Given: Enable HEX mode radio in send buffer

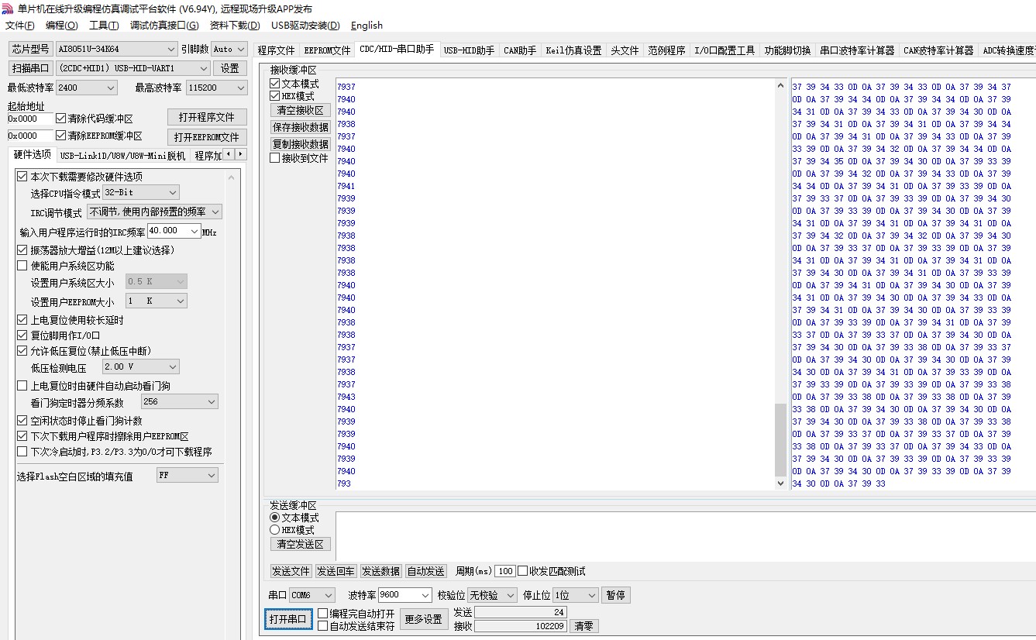Looking at the screenshot, I should pyautogui.click(x=274, y=530).
